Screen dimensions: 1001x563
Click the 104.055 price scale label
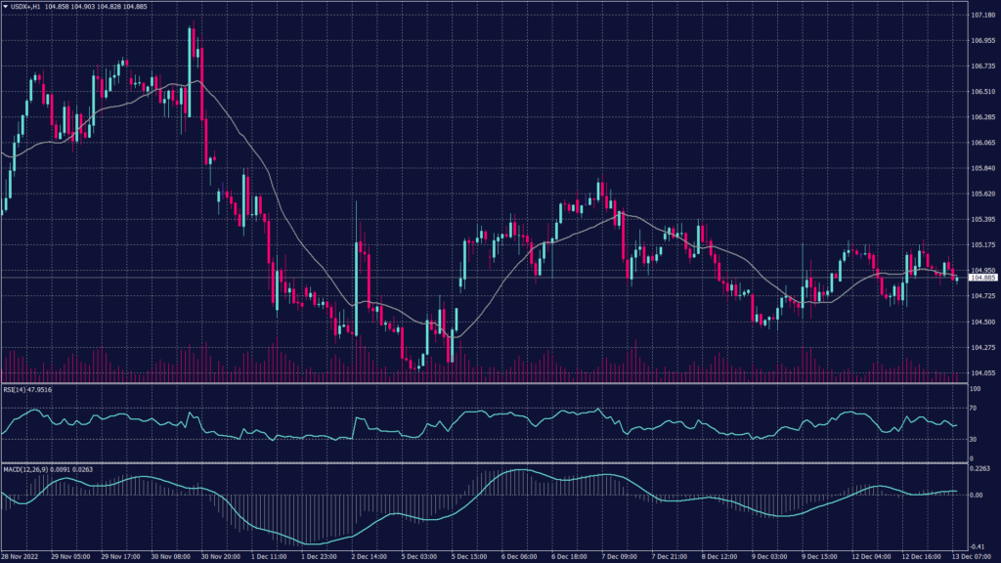(x=982, y=372)
